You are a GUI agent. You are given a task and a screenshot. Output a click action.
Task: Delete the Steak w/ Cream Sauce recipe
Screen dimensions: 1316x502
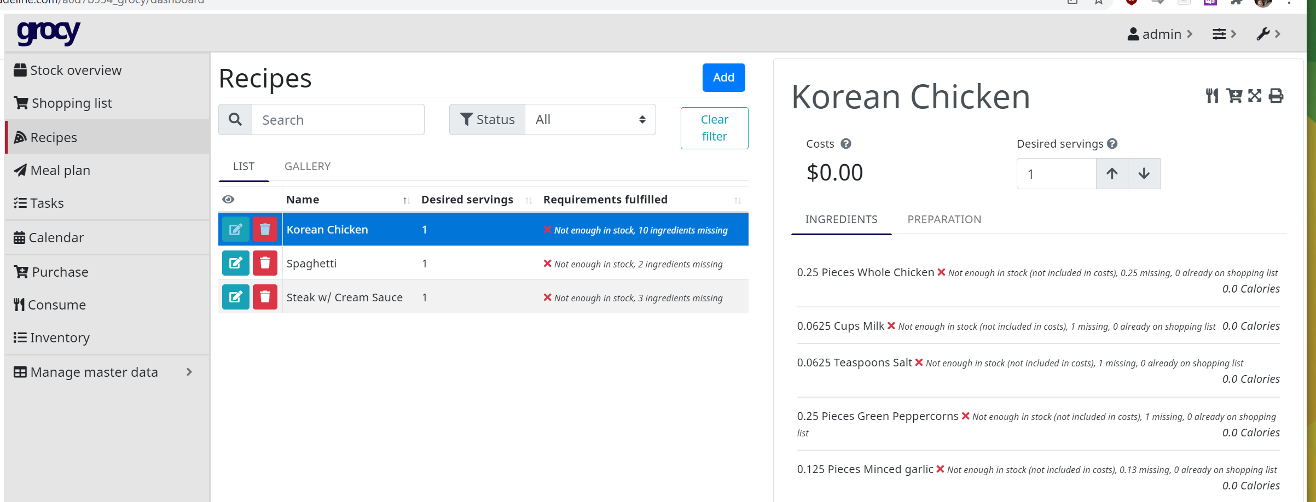[265, 297]
